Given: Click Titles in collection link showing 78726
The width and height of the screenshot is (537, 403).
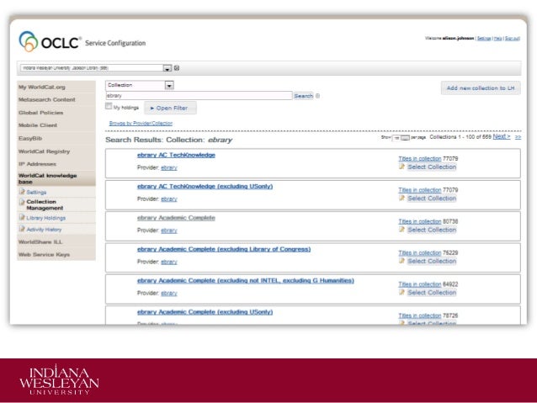Looking at the screenshot, I should (x=420, y=316).
